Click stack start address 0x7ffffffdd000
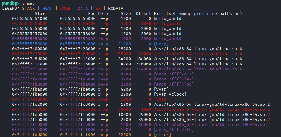Image resolution: width=281 pixels, height=137 pixels. [x=30, y=134]
